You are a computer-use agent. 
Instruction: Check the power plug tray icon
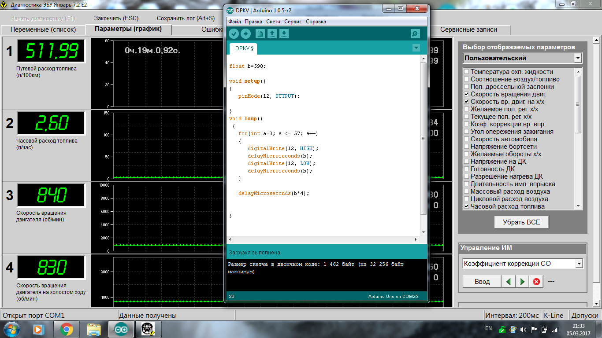click(544, 329)
